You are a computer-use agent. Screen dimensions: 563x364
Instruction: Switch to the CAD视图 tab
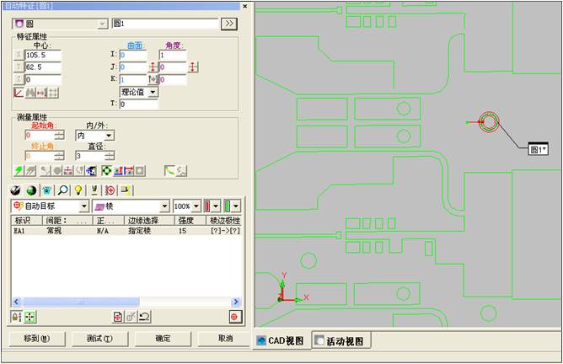coord(282,340)
